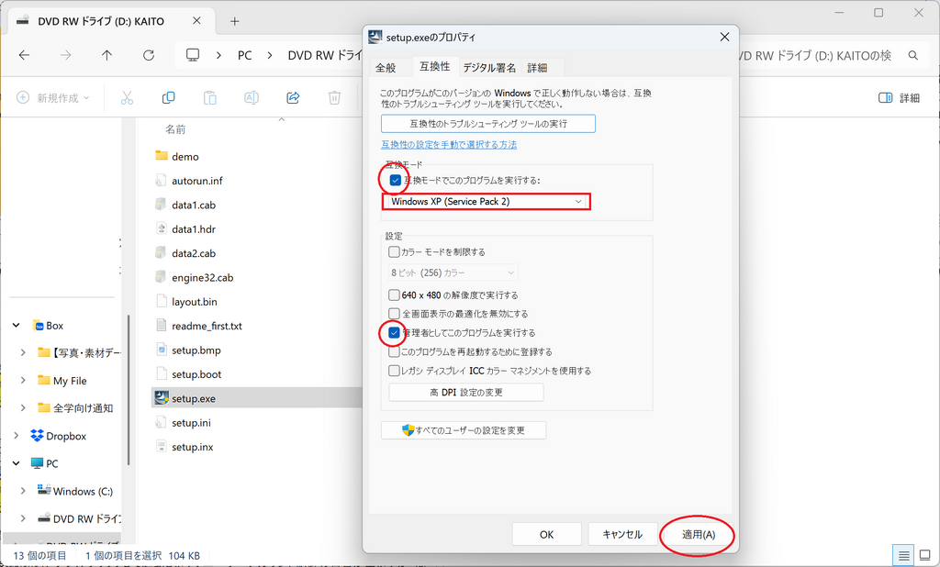
Task: Click the search magnifier icon in Explorer
Action: coord(913,55)
